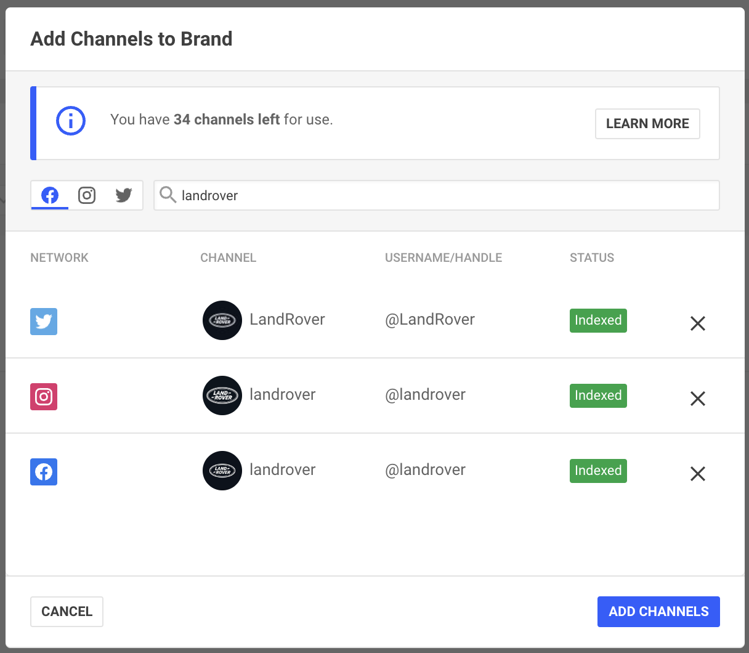Click the @landrover handle in Facebook row
Viewport: 749px width, 653px height.
click(x=426, y=470)
